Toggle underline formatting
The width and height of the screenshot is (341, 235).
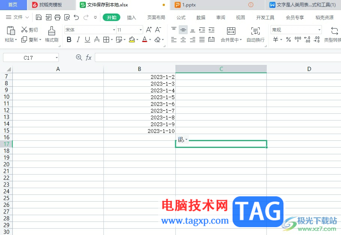tap(87, 40)
